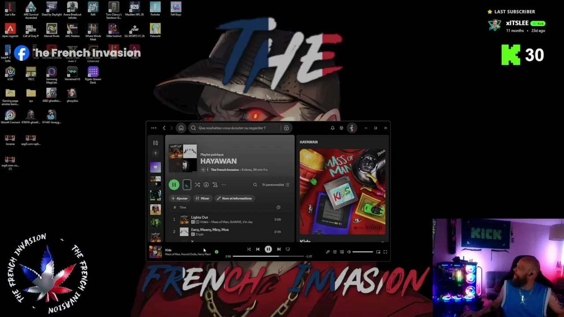Viewport: 564px width, 317px height.
Task: Select the Raft desktop shortcut
Action: (93, 9)
